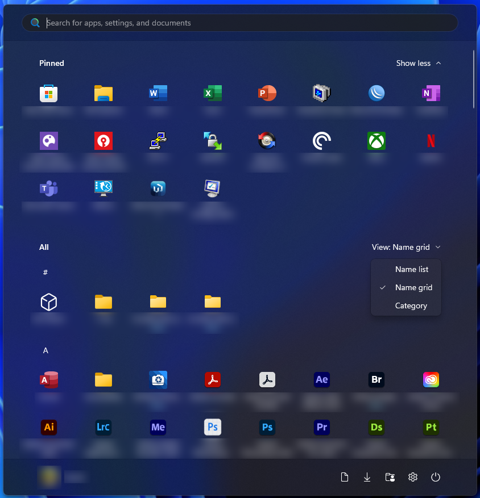Click the Start menu scrollbar

tap(474, 79)
